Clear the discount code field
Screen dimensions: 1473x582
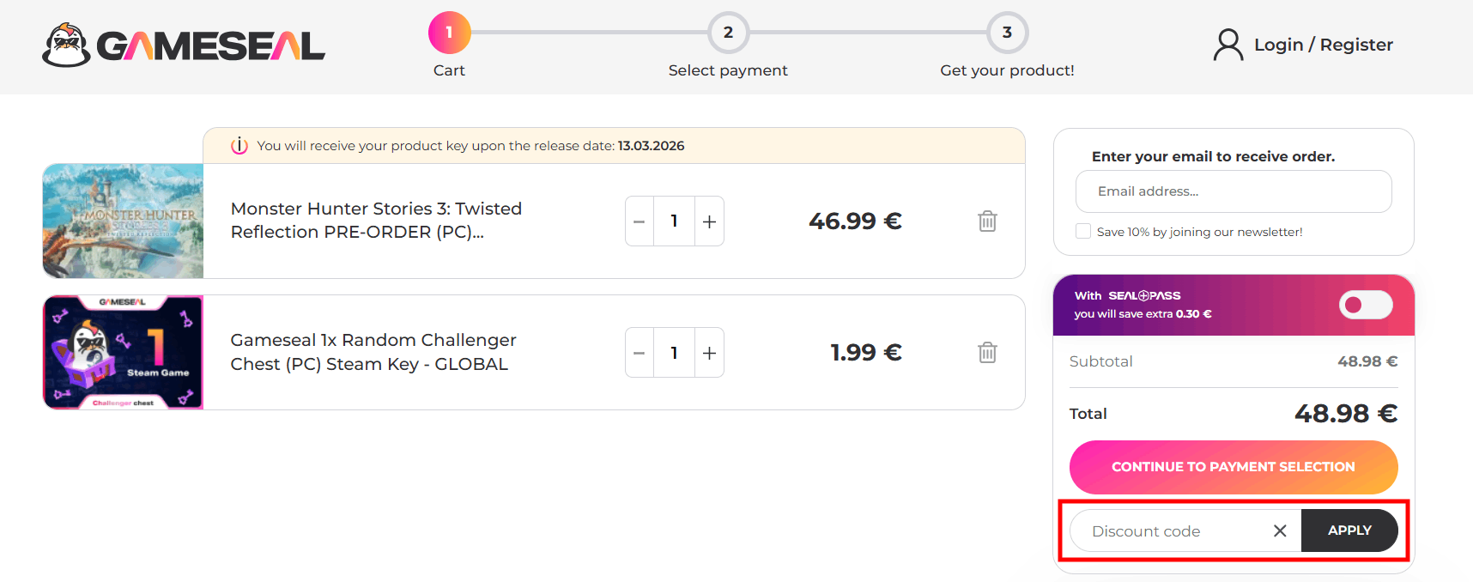click(1280, 530)
